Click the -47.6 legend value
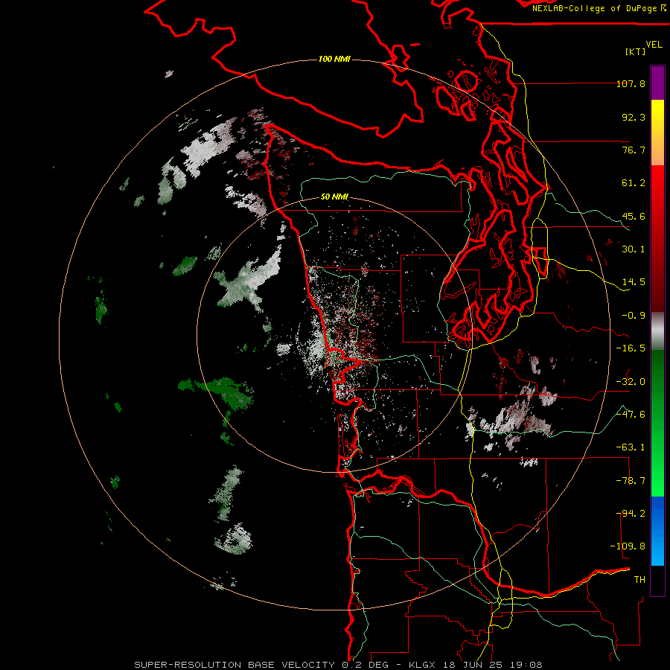This screenshot has width=670, height=670. (x=631, y=415)
